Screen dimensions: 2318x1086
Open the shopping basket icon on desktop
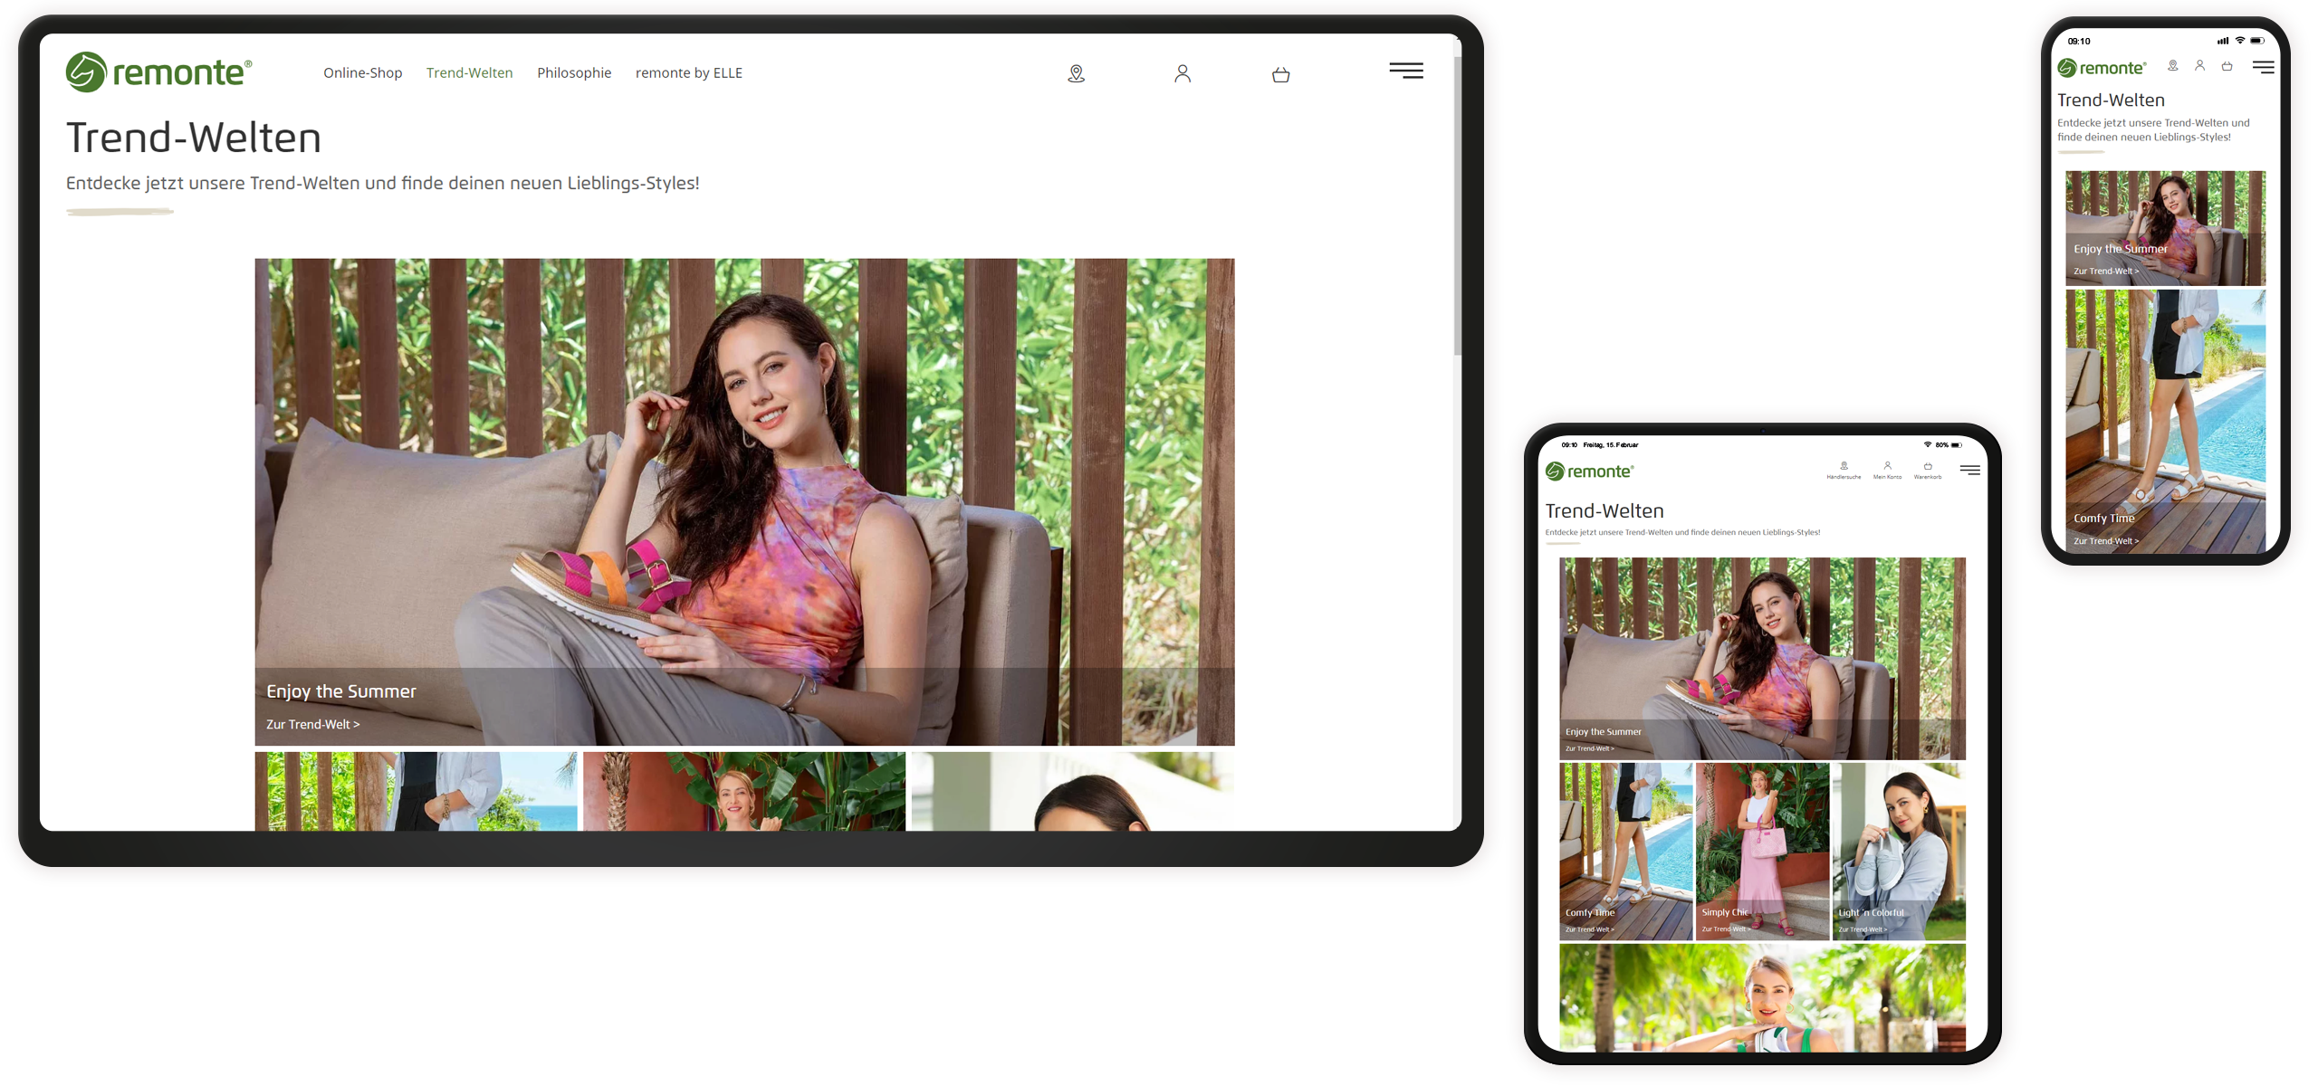click(1280, 75)
